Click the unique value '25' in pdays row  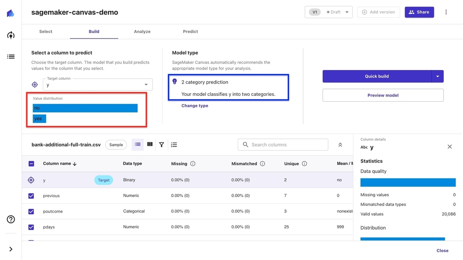(x=287, y=227)
